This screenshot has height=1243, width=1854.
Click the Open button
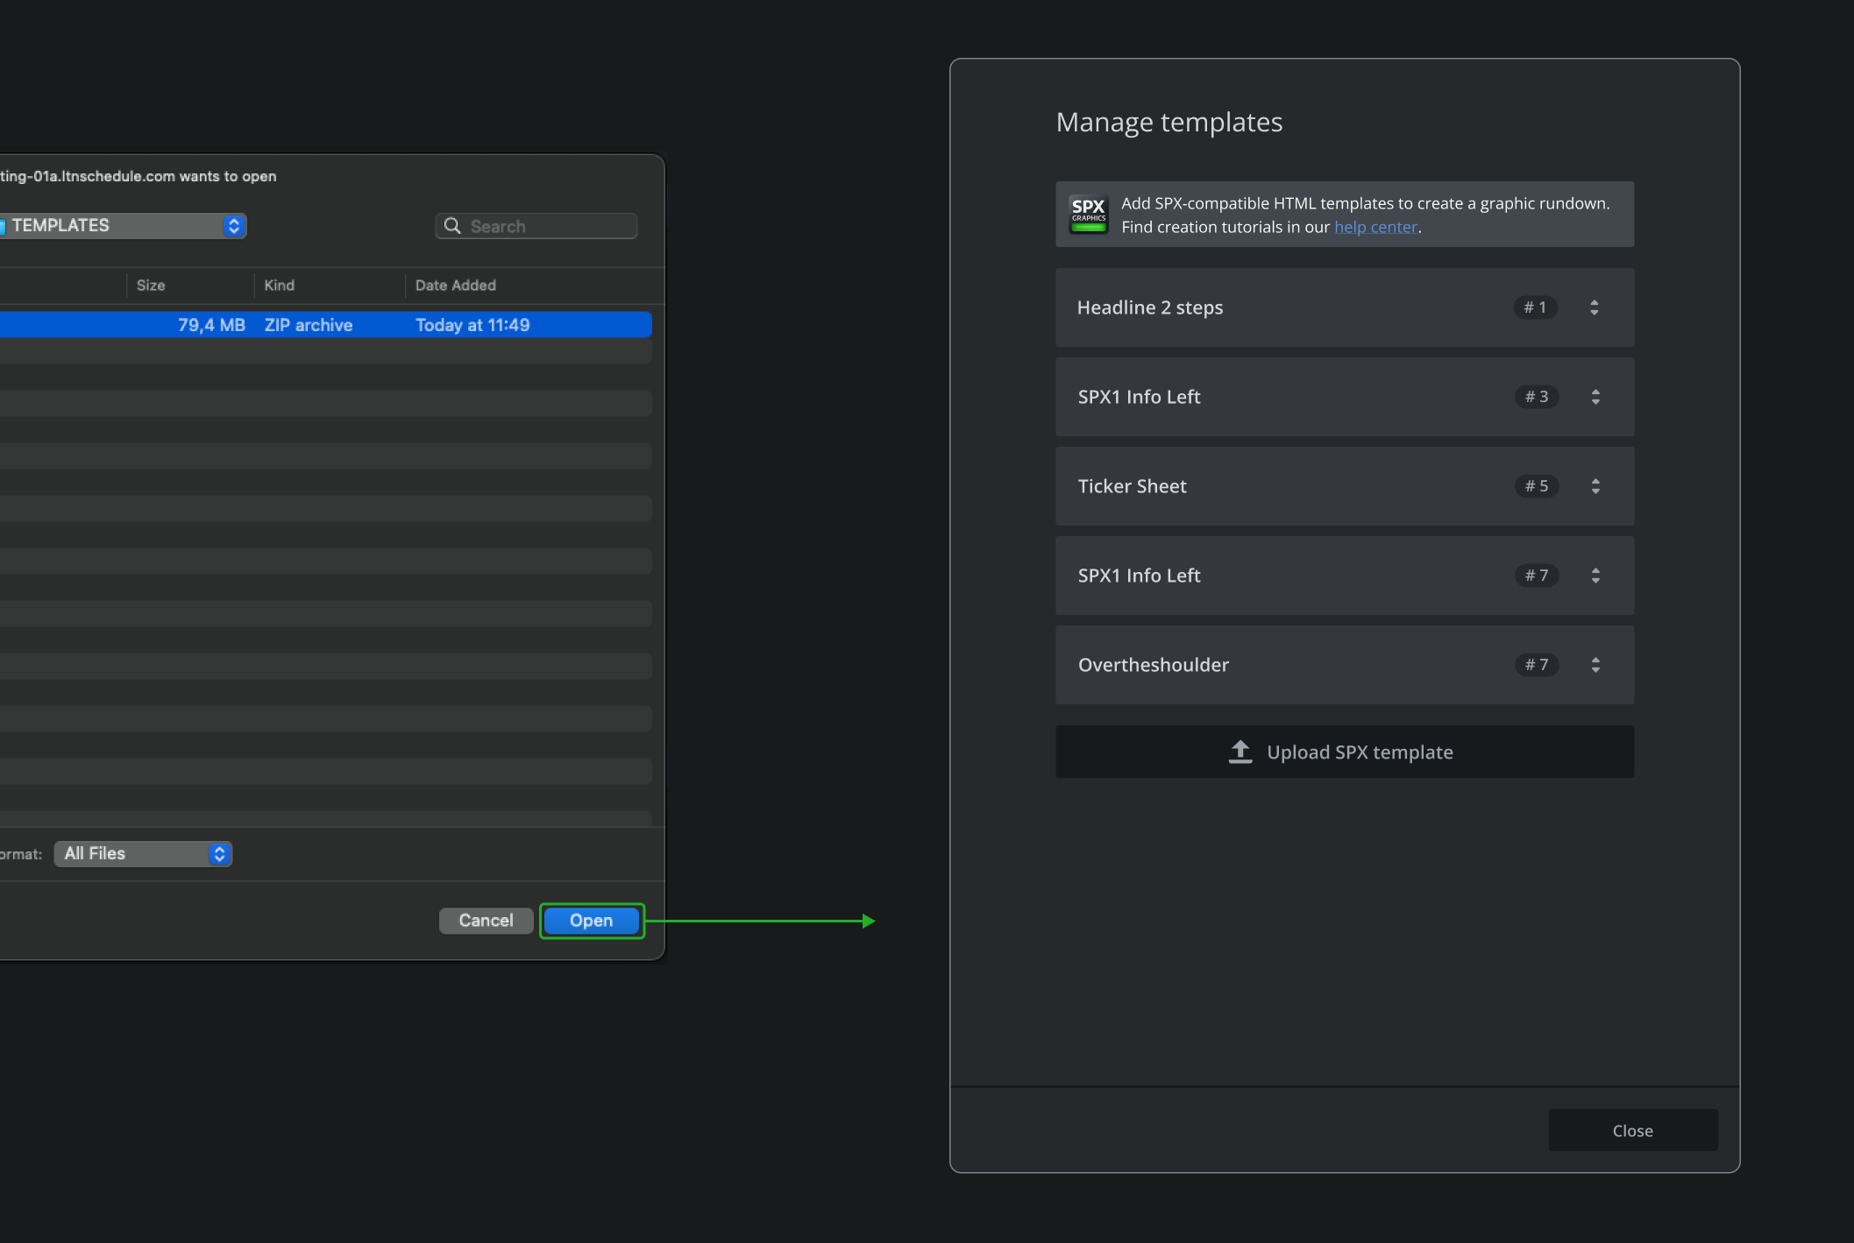click(x=591, y=920)
